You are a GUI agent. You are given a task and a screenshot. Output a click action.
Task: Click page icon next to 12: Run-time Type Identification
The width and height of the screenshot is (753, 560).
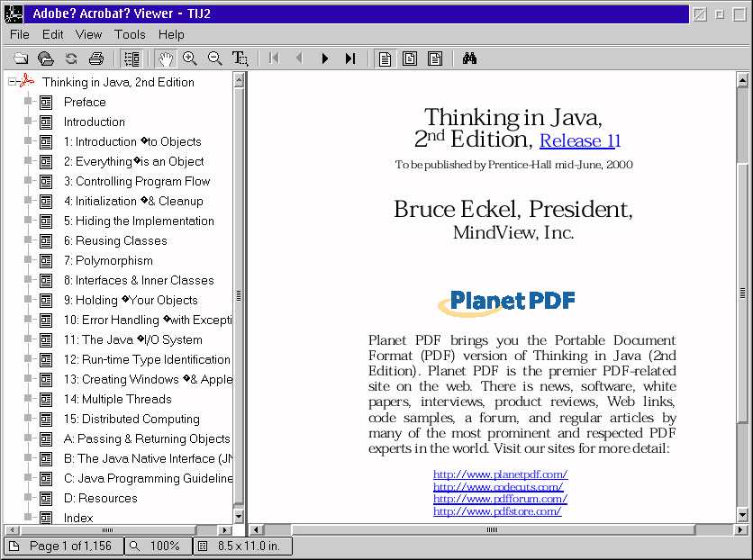click(46, 360)
